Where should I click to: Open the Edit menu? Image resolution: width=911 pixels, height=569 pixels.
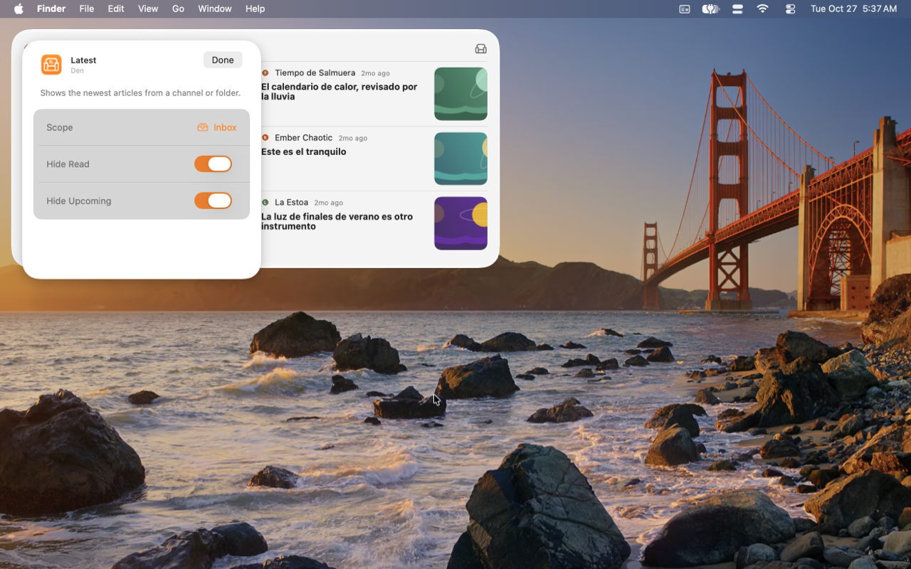[x=116, y=9]
